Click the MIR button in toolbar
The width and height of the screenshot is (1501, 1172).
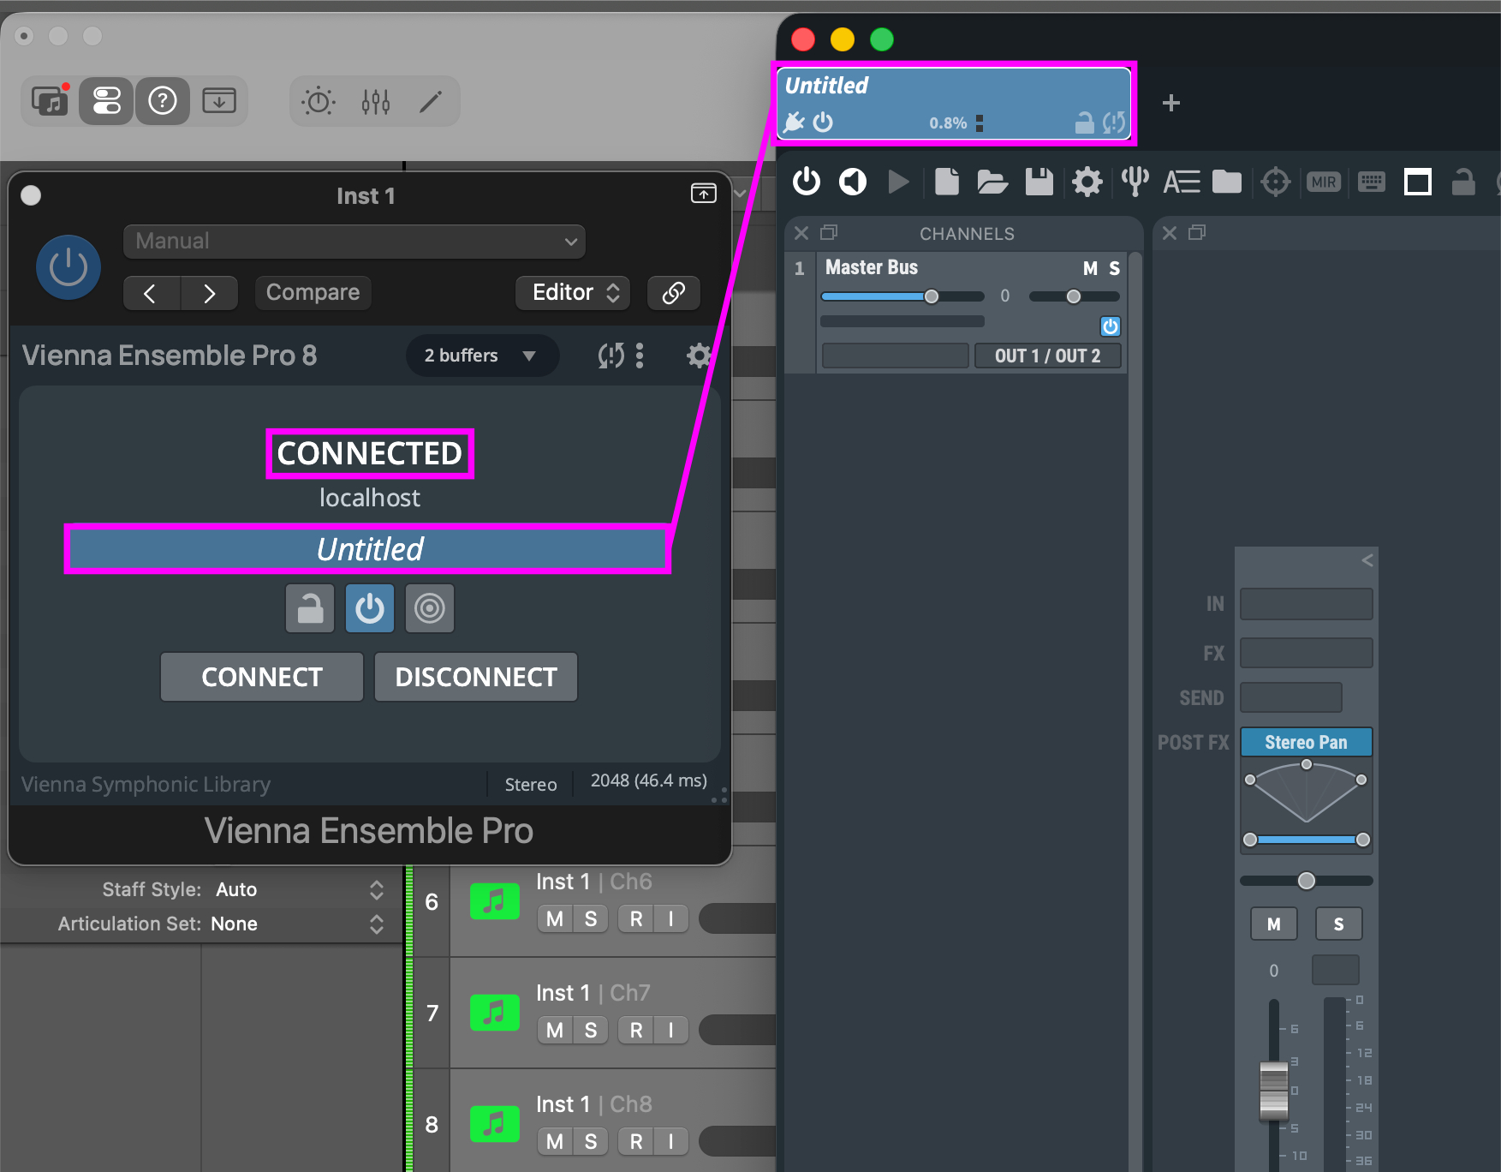point(1323,182)
